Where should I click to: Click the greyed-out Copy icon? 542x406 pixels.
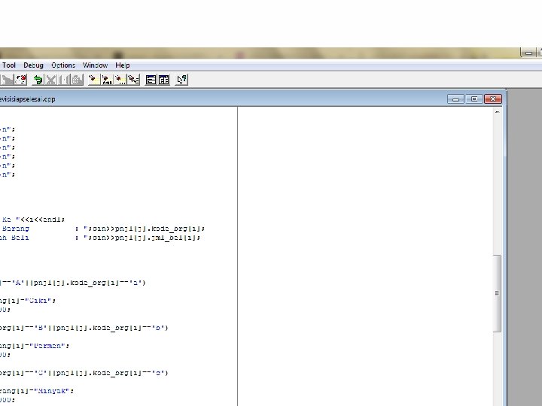coord(64,80)
